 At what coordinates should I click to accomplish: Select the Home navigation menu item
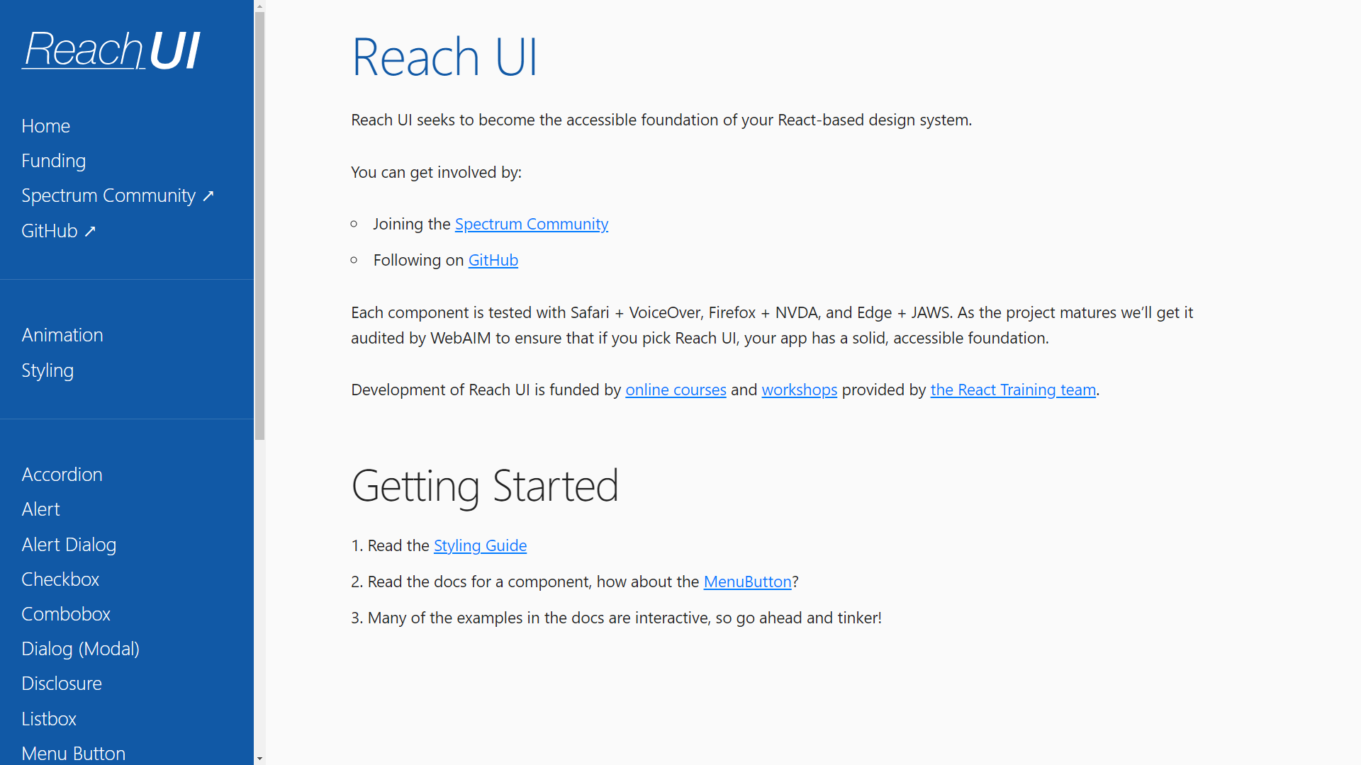pos(45,125)
